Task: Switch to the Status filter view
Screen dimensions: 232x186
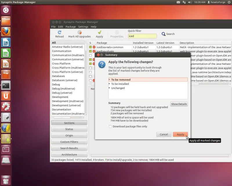Action: (69, 129)
